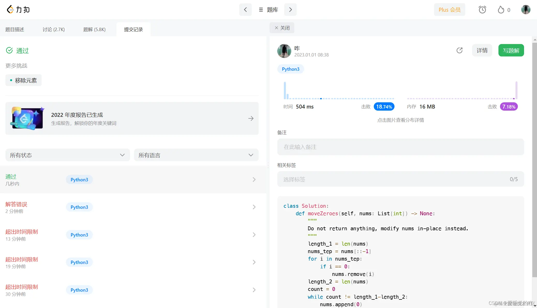Switch to the 题目描述 tab

click(15, 29)
